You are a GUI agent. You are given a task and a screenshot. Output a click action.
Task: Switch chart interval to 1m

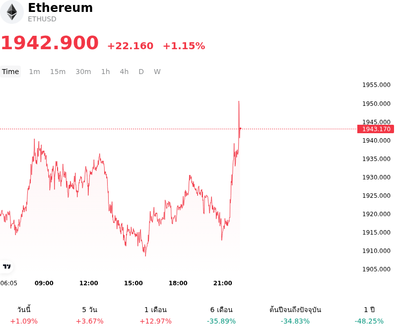34,72
